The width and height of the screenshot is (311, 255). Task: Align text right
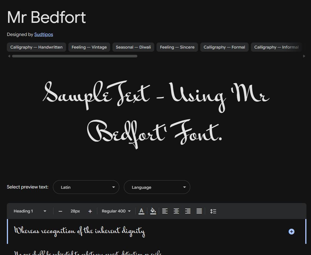(x=188, y=211)
